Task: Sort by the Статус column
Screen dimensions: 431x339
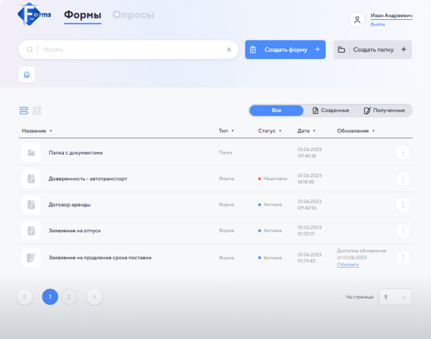Action: (x=270, y=131)
